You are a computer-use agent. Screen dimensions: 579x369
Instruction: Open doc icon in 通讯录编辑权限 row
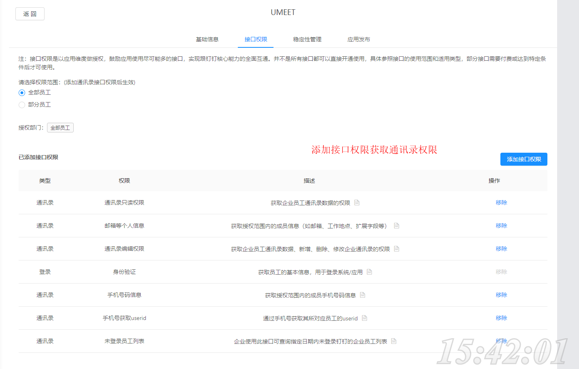(397, 249)
